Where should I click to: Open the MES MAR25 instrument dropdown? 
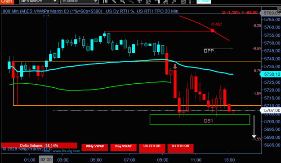tap(39, 1)
